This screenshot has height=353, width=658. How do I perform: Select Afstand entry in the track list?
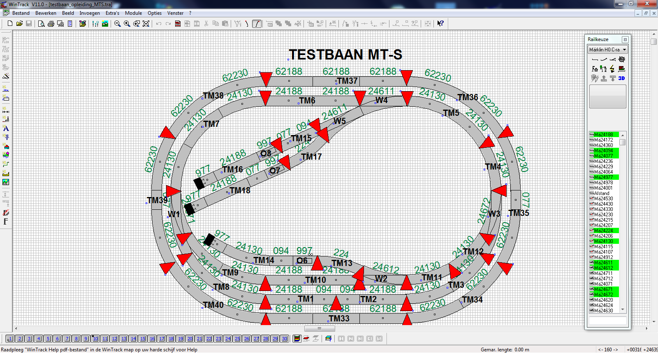604,193
